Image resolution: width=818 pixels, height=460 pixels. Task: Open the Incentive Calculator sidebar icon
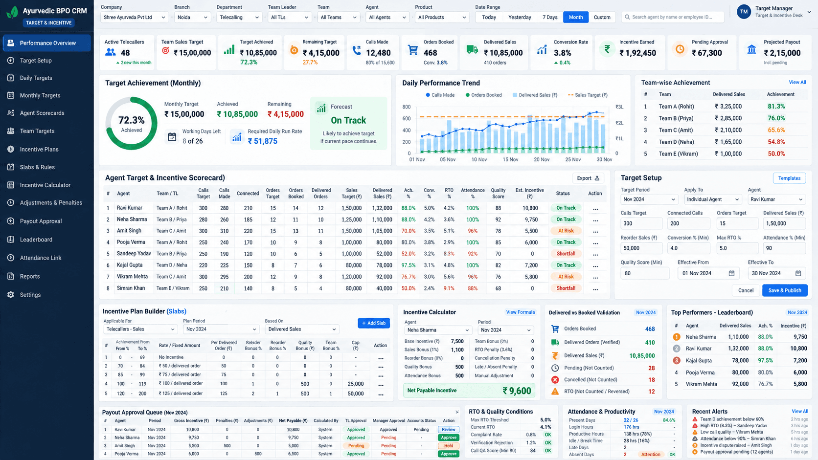coord(11,185)
